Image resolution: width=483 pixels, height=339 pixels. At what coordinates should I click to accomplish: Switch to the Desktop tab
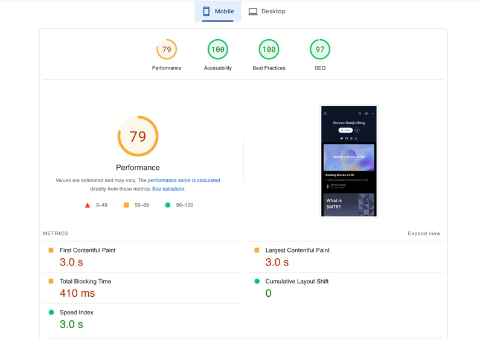[x=267, y=11]
